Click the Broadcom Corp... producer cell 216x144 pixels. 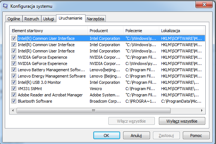[x=105, y=101]
